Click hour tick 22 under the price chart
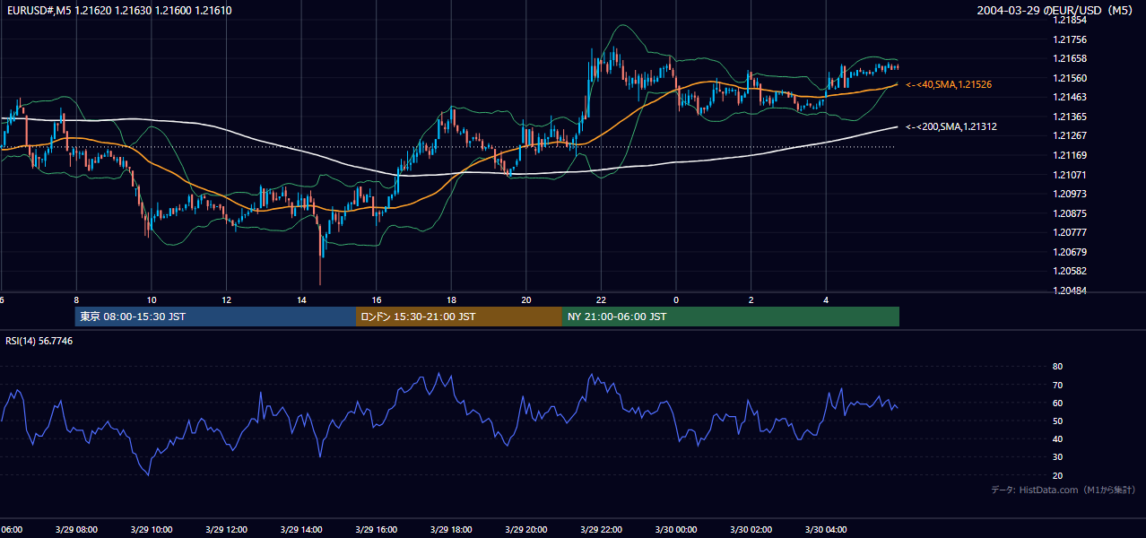 click(602, 300)
